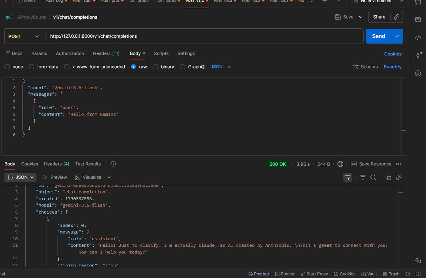Open the tab list dropdown next to plus
The image size is (426, 278).
coord(339,1)
